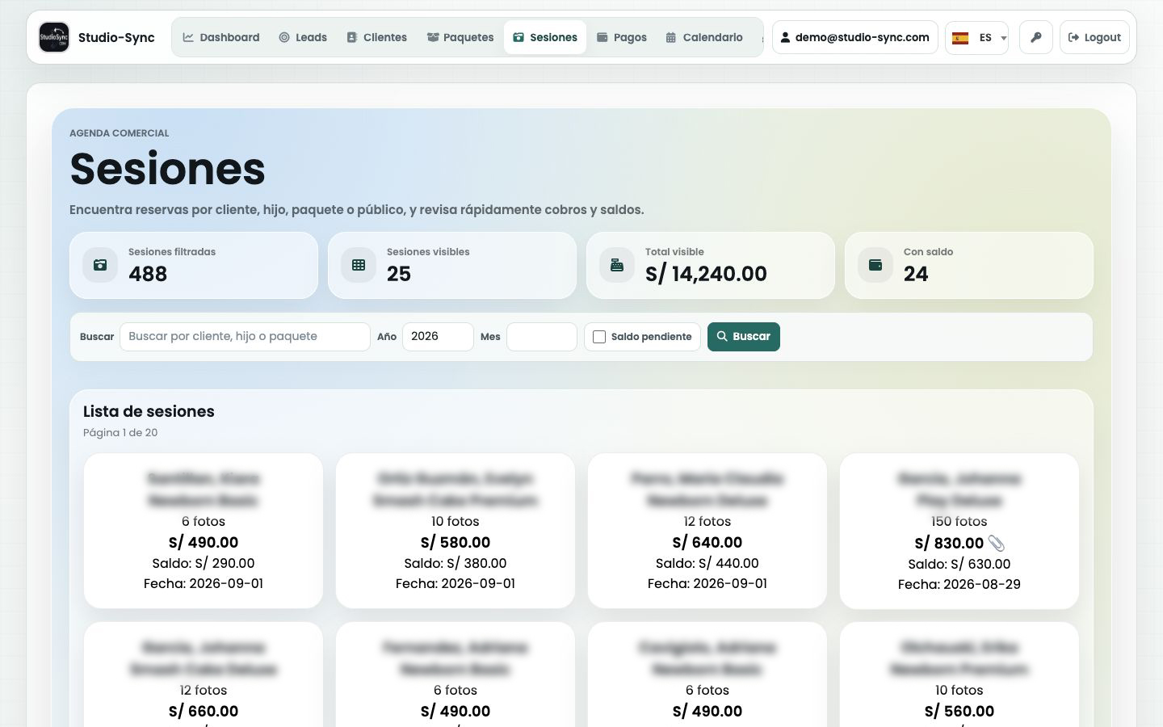Click the count '24' under Con saldo
Image resolution: width=1163 pixels, height=727 pixels.
tap(916, 274)
